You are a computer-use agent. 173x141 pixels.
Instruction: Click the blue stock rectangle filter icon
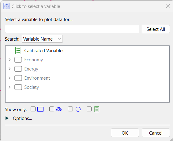(x=40, y=109)
